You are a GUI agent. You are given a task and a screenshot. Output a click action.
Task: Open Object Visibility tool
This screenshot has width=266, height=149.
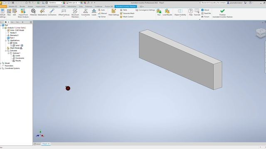(180, 12)
